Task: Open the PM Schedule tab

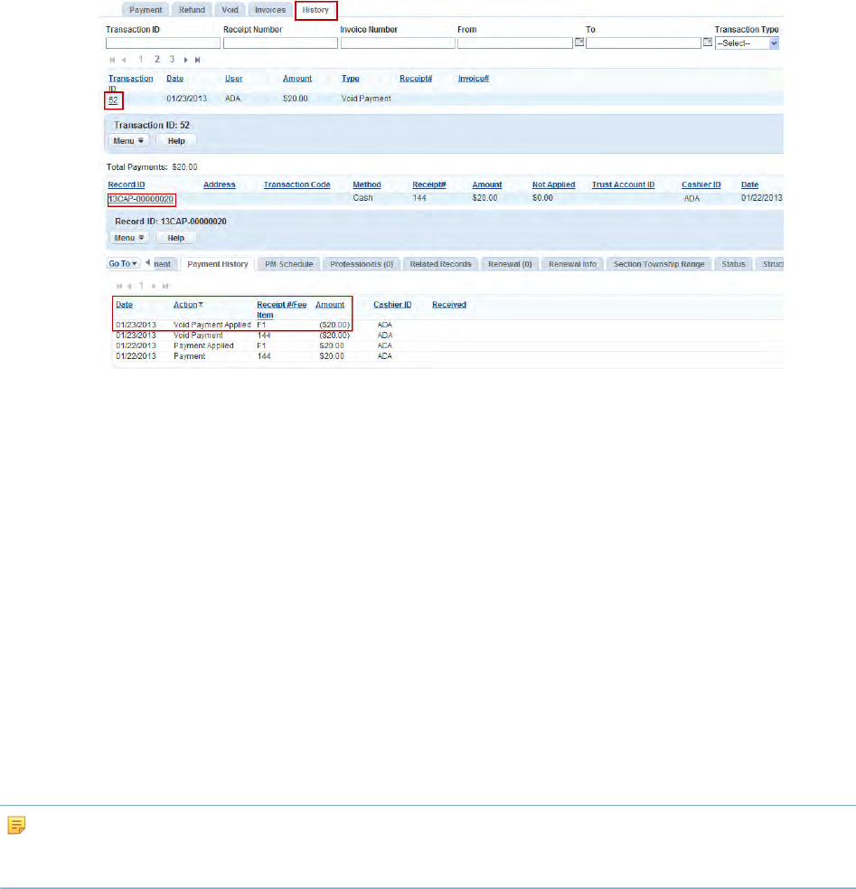Action: tap(289, 264)
